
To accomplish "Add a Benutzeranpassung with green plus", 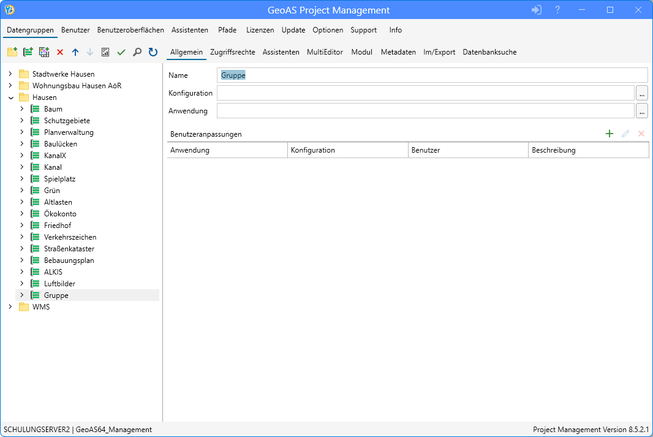I will pyautogui.click(x=609, y=134).
